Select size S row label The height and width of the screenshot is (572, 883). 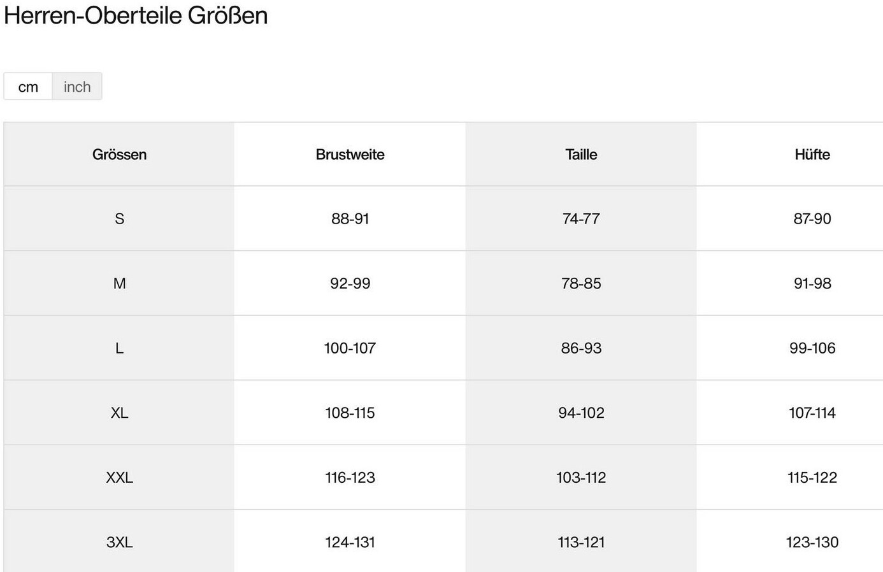[119, 218]
